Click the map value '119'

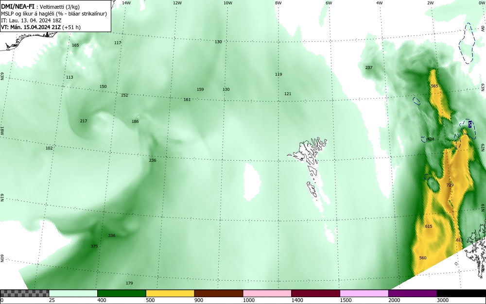[x=278, y=74]
